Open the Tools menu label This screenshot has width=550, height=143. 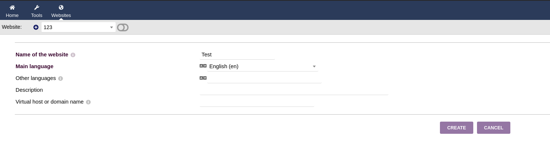pyautogui.click(x=37, y=15)
